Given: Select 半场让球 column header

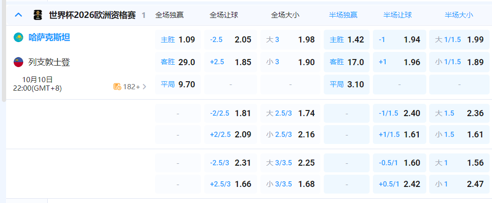Looking at the screenshot, I should click(397, 15).
